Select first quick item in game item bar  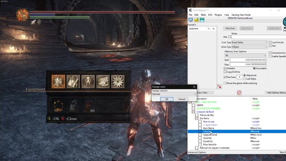[x=59, y=106]
